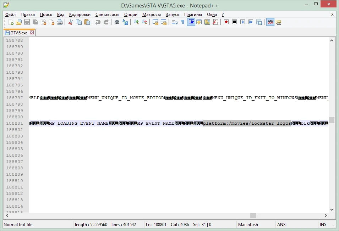Close the GTA5.exe tab with red X
339x231 pixels.
[32, 33]
